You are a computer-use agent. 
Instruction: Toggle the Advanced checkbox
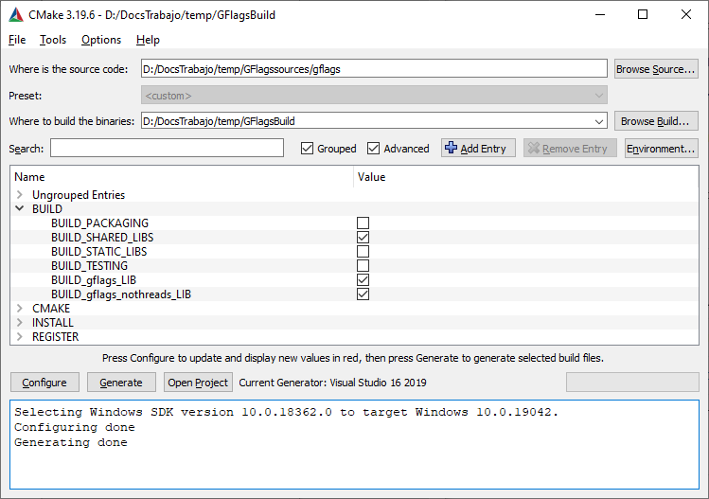tap(373, 148)
